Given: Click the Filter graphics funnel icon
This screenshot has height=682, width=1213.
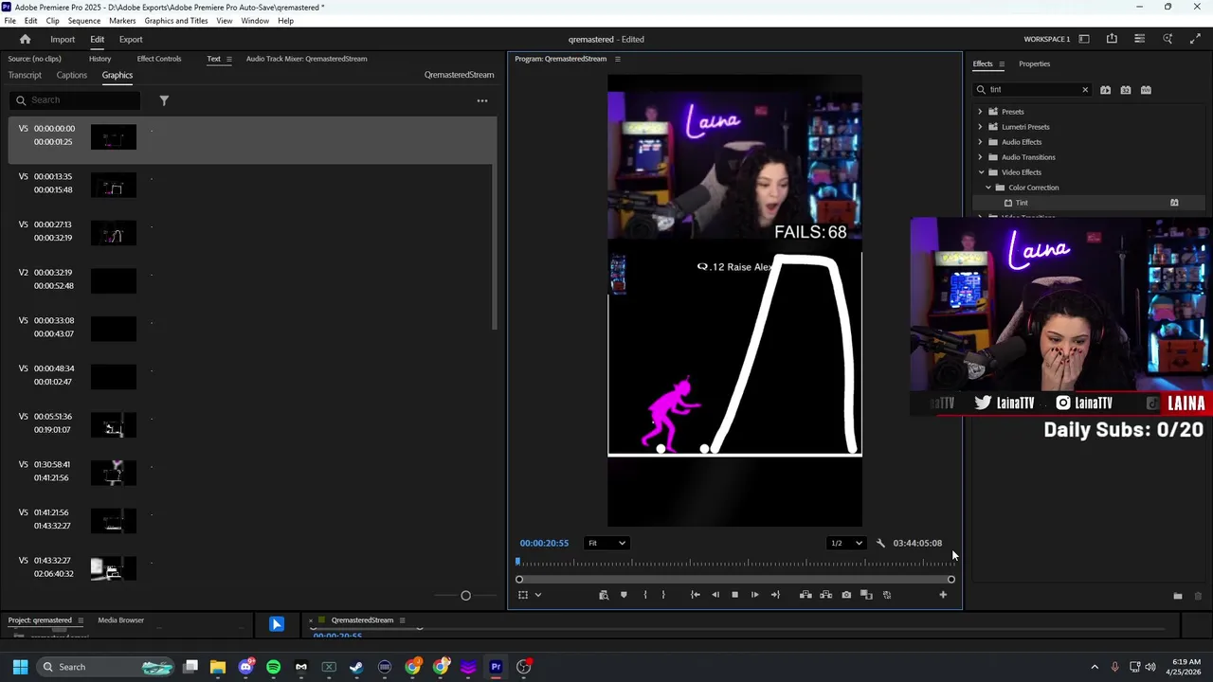Looking at the screenshot, I should (x=164, y=100).
